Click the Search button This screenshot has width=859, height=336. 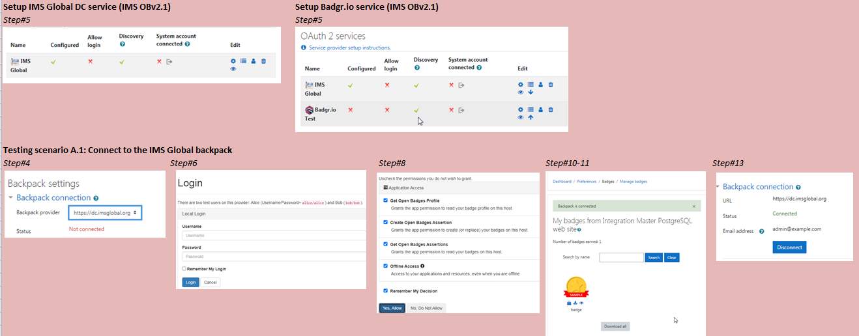click(x=654, y=257)
